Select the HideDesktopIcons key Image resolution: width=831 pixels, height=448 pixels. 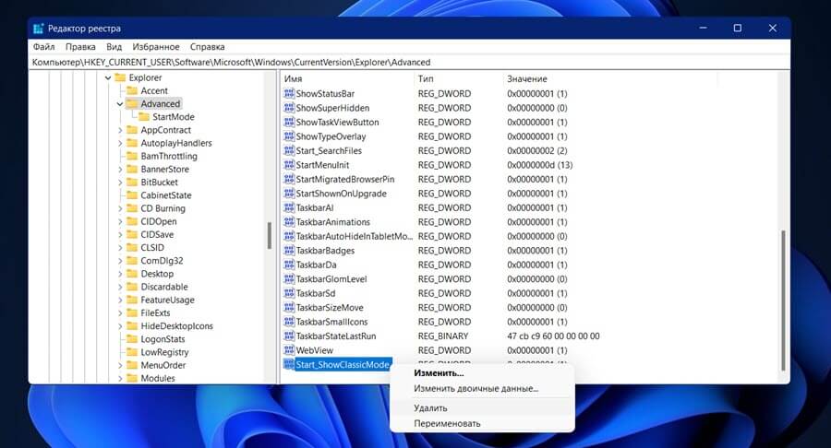point(176,325)
